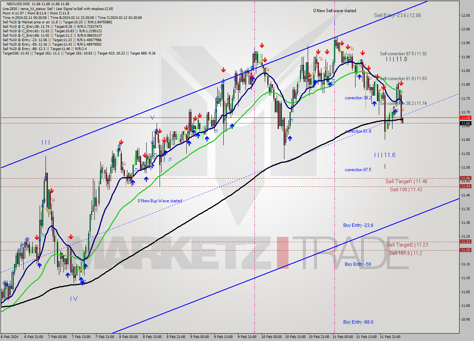
Task: Click the 'Sell correction 87.5 | 11.92' label
Action: (x=403, y=54)
